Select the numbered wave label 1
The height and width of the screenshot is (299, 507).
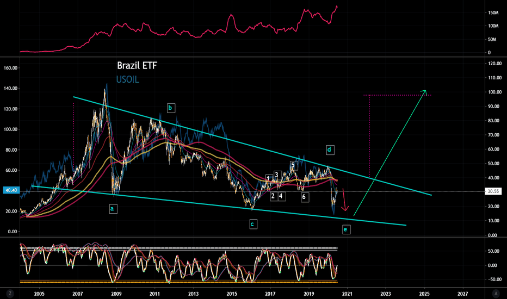[x=269, y=178]
